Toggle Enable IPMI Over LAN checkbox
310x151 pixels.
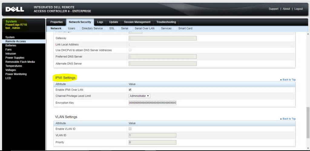(x=130, y=90)
